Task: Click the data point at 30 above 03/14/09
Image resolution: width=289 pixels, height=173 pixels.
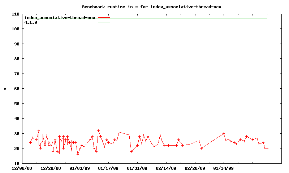Action: pos(224,133)
